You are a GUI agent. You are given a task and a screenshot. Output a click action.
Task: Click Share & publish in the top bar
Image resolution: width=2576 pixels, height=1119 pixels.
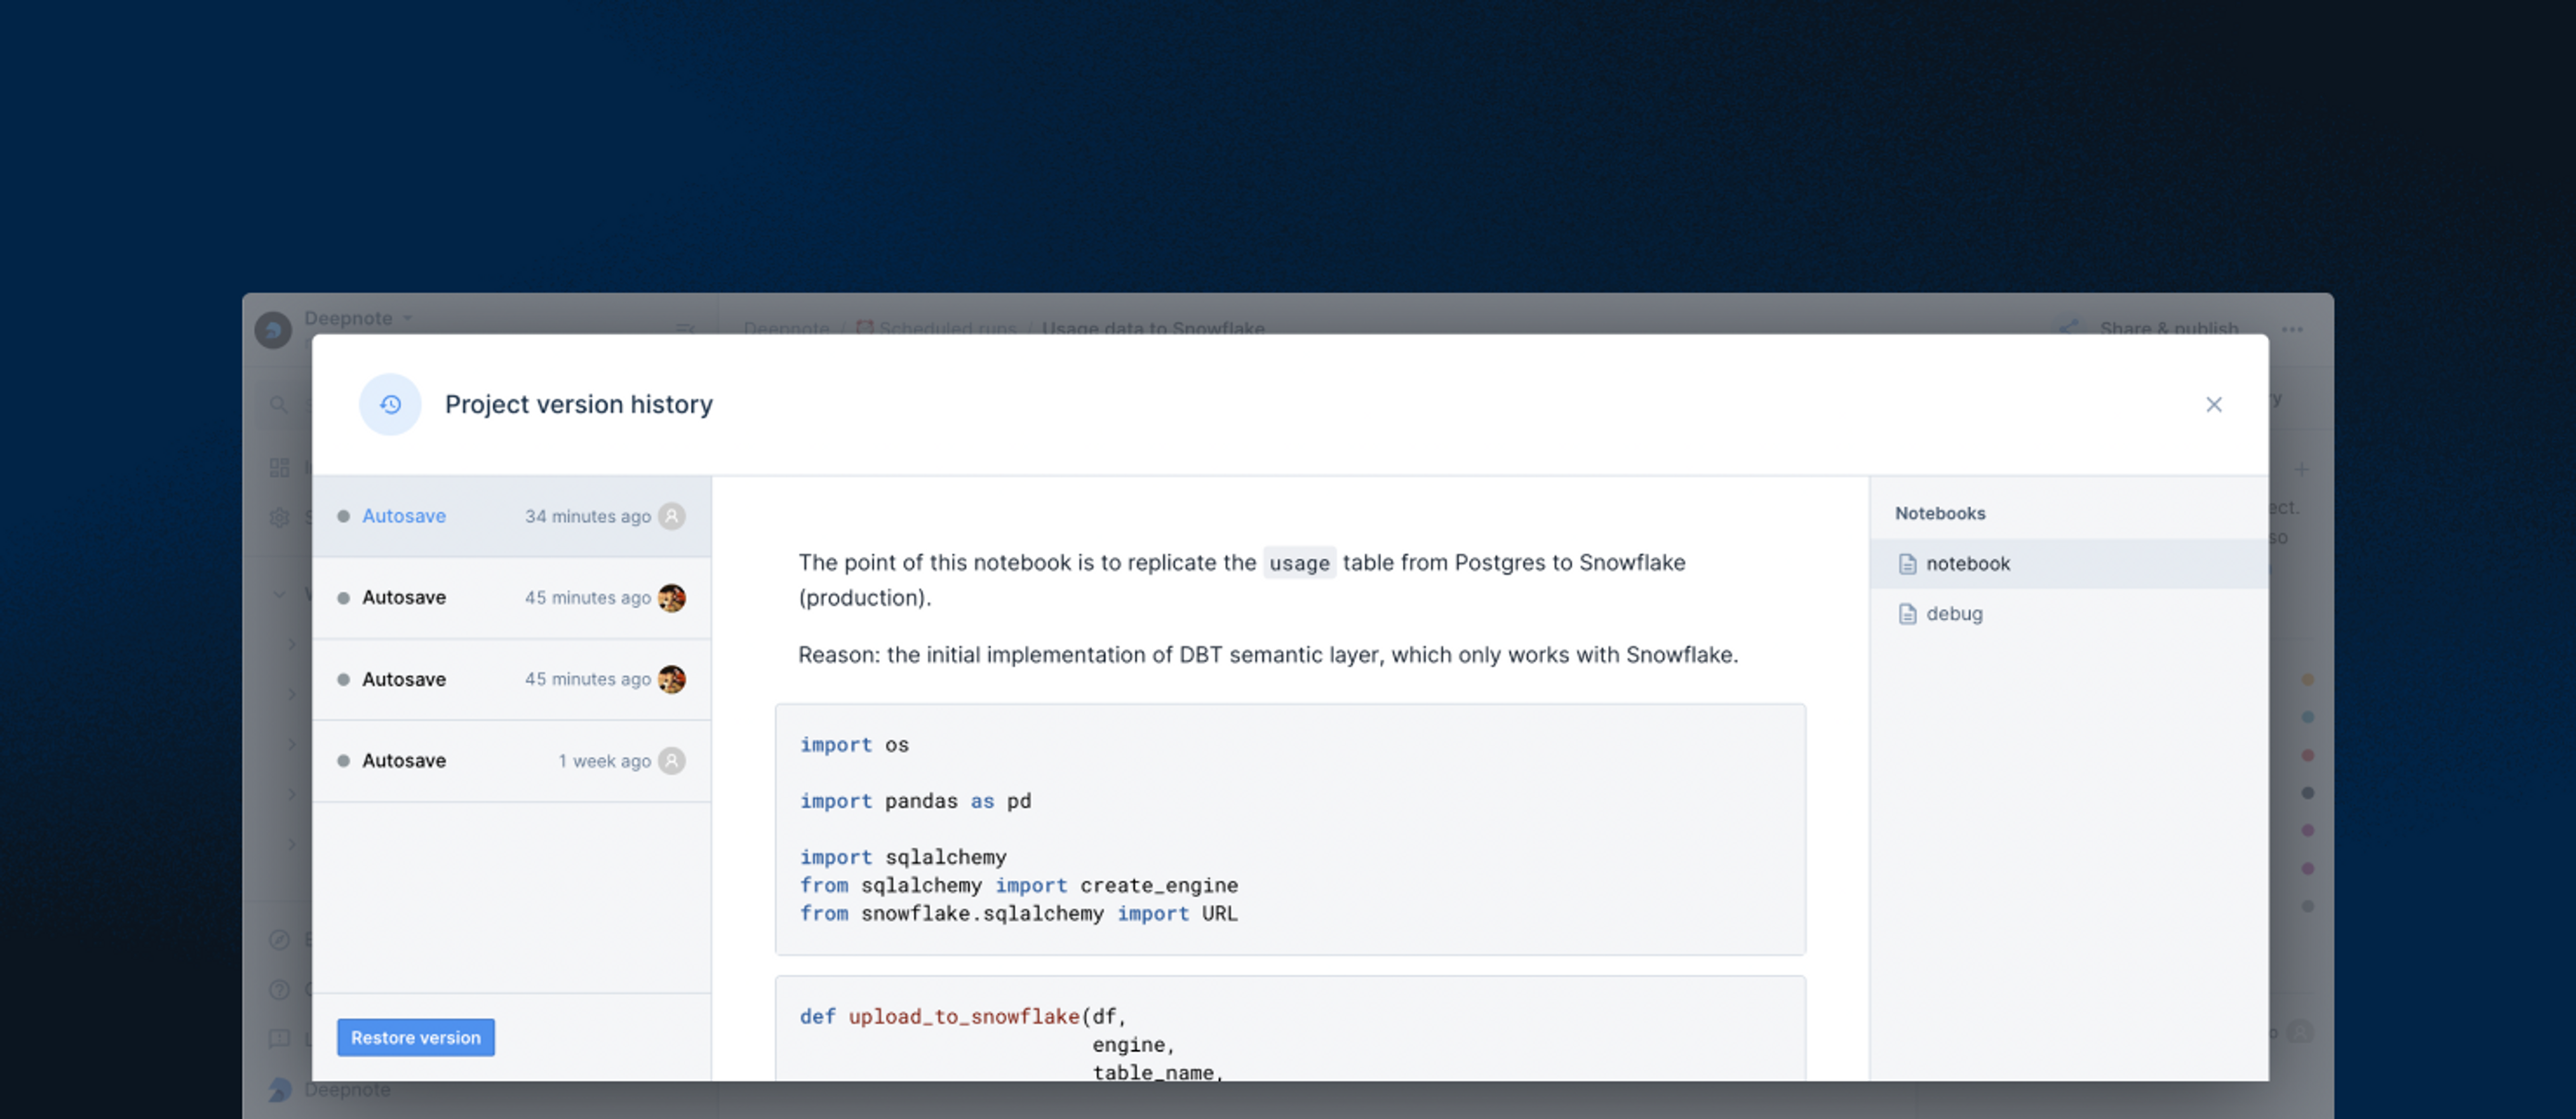[x=2168, y=328]
